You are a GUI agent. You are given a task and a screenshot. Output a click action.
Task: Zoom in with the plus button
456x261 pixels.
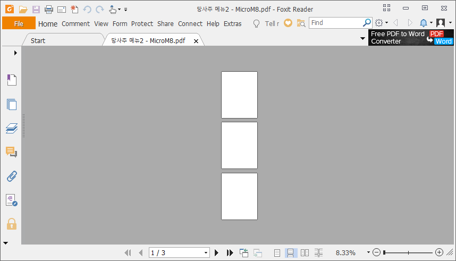tap(439, 252)
